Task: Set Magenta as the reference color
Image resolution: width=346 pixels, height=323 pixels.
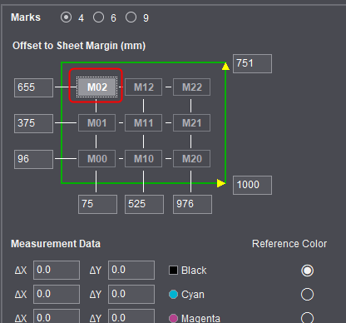Action: pyautogui.click(x=307, y=318)
